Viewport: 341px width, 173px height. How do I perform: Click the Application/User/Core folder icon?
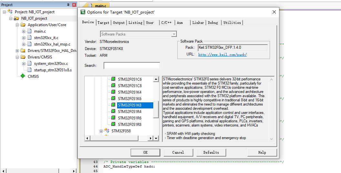point(23,25)
